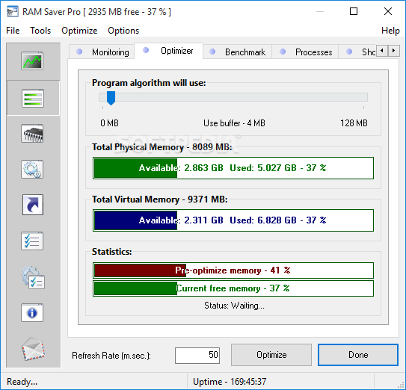Click the Refresh Rate input field
The width and height of the screenshot is (406, 390).
[x=197, y=355]
